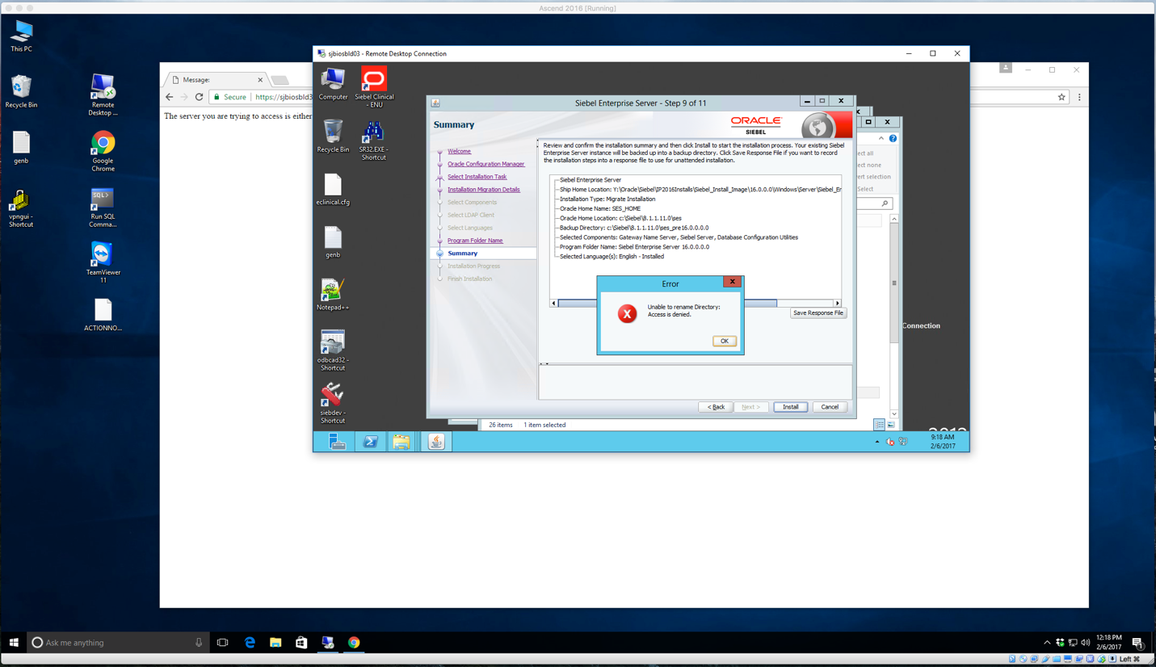Select the 'Message:' Chrome tab
This screenshot has width=1156, height=667.
point(216,80)
